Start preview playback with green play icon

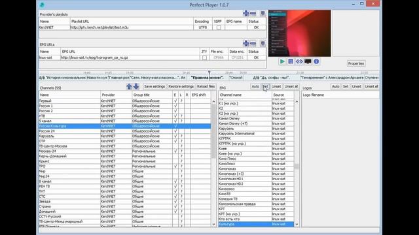282,61
